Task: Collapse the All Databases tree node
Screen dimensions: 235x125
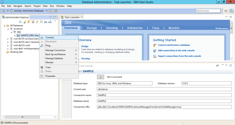Action: coord(4,26)
